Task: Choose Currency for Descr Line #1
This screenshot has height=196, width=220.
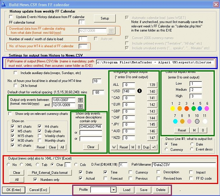Action: click(166, 149)
